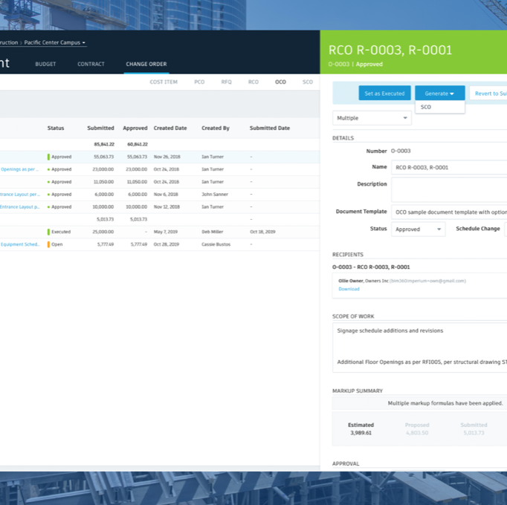Switch to the RFQ sub-tab
Screen dimensions: 507x505
click(226, 82)
